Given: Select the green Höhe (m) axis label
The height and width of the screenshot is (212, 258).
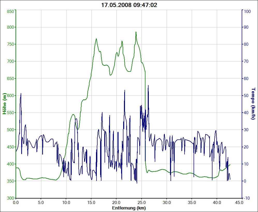Looking at the screenshot, I should point(4,104).
